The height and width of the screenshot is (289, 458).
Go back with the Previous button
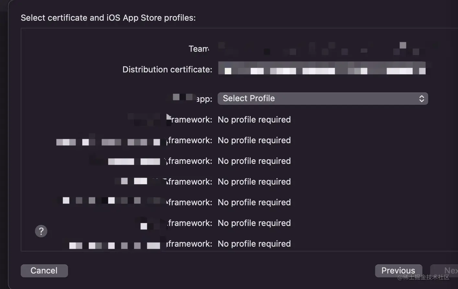tap(398, 271)
